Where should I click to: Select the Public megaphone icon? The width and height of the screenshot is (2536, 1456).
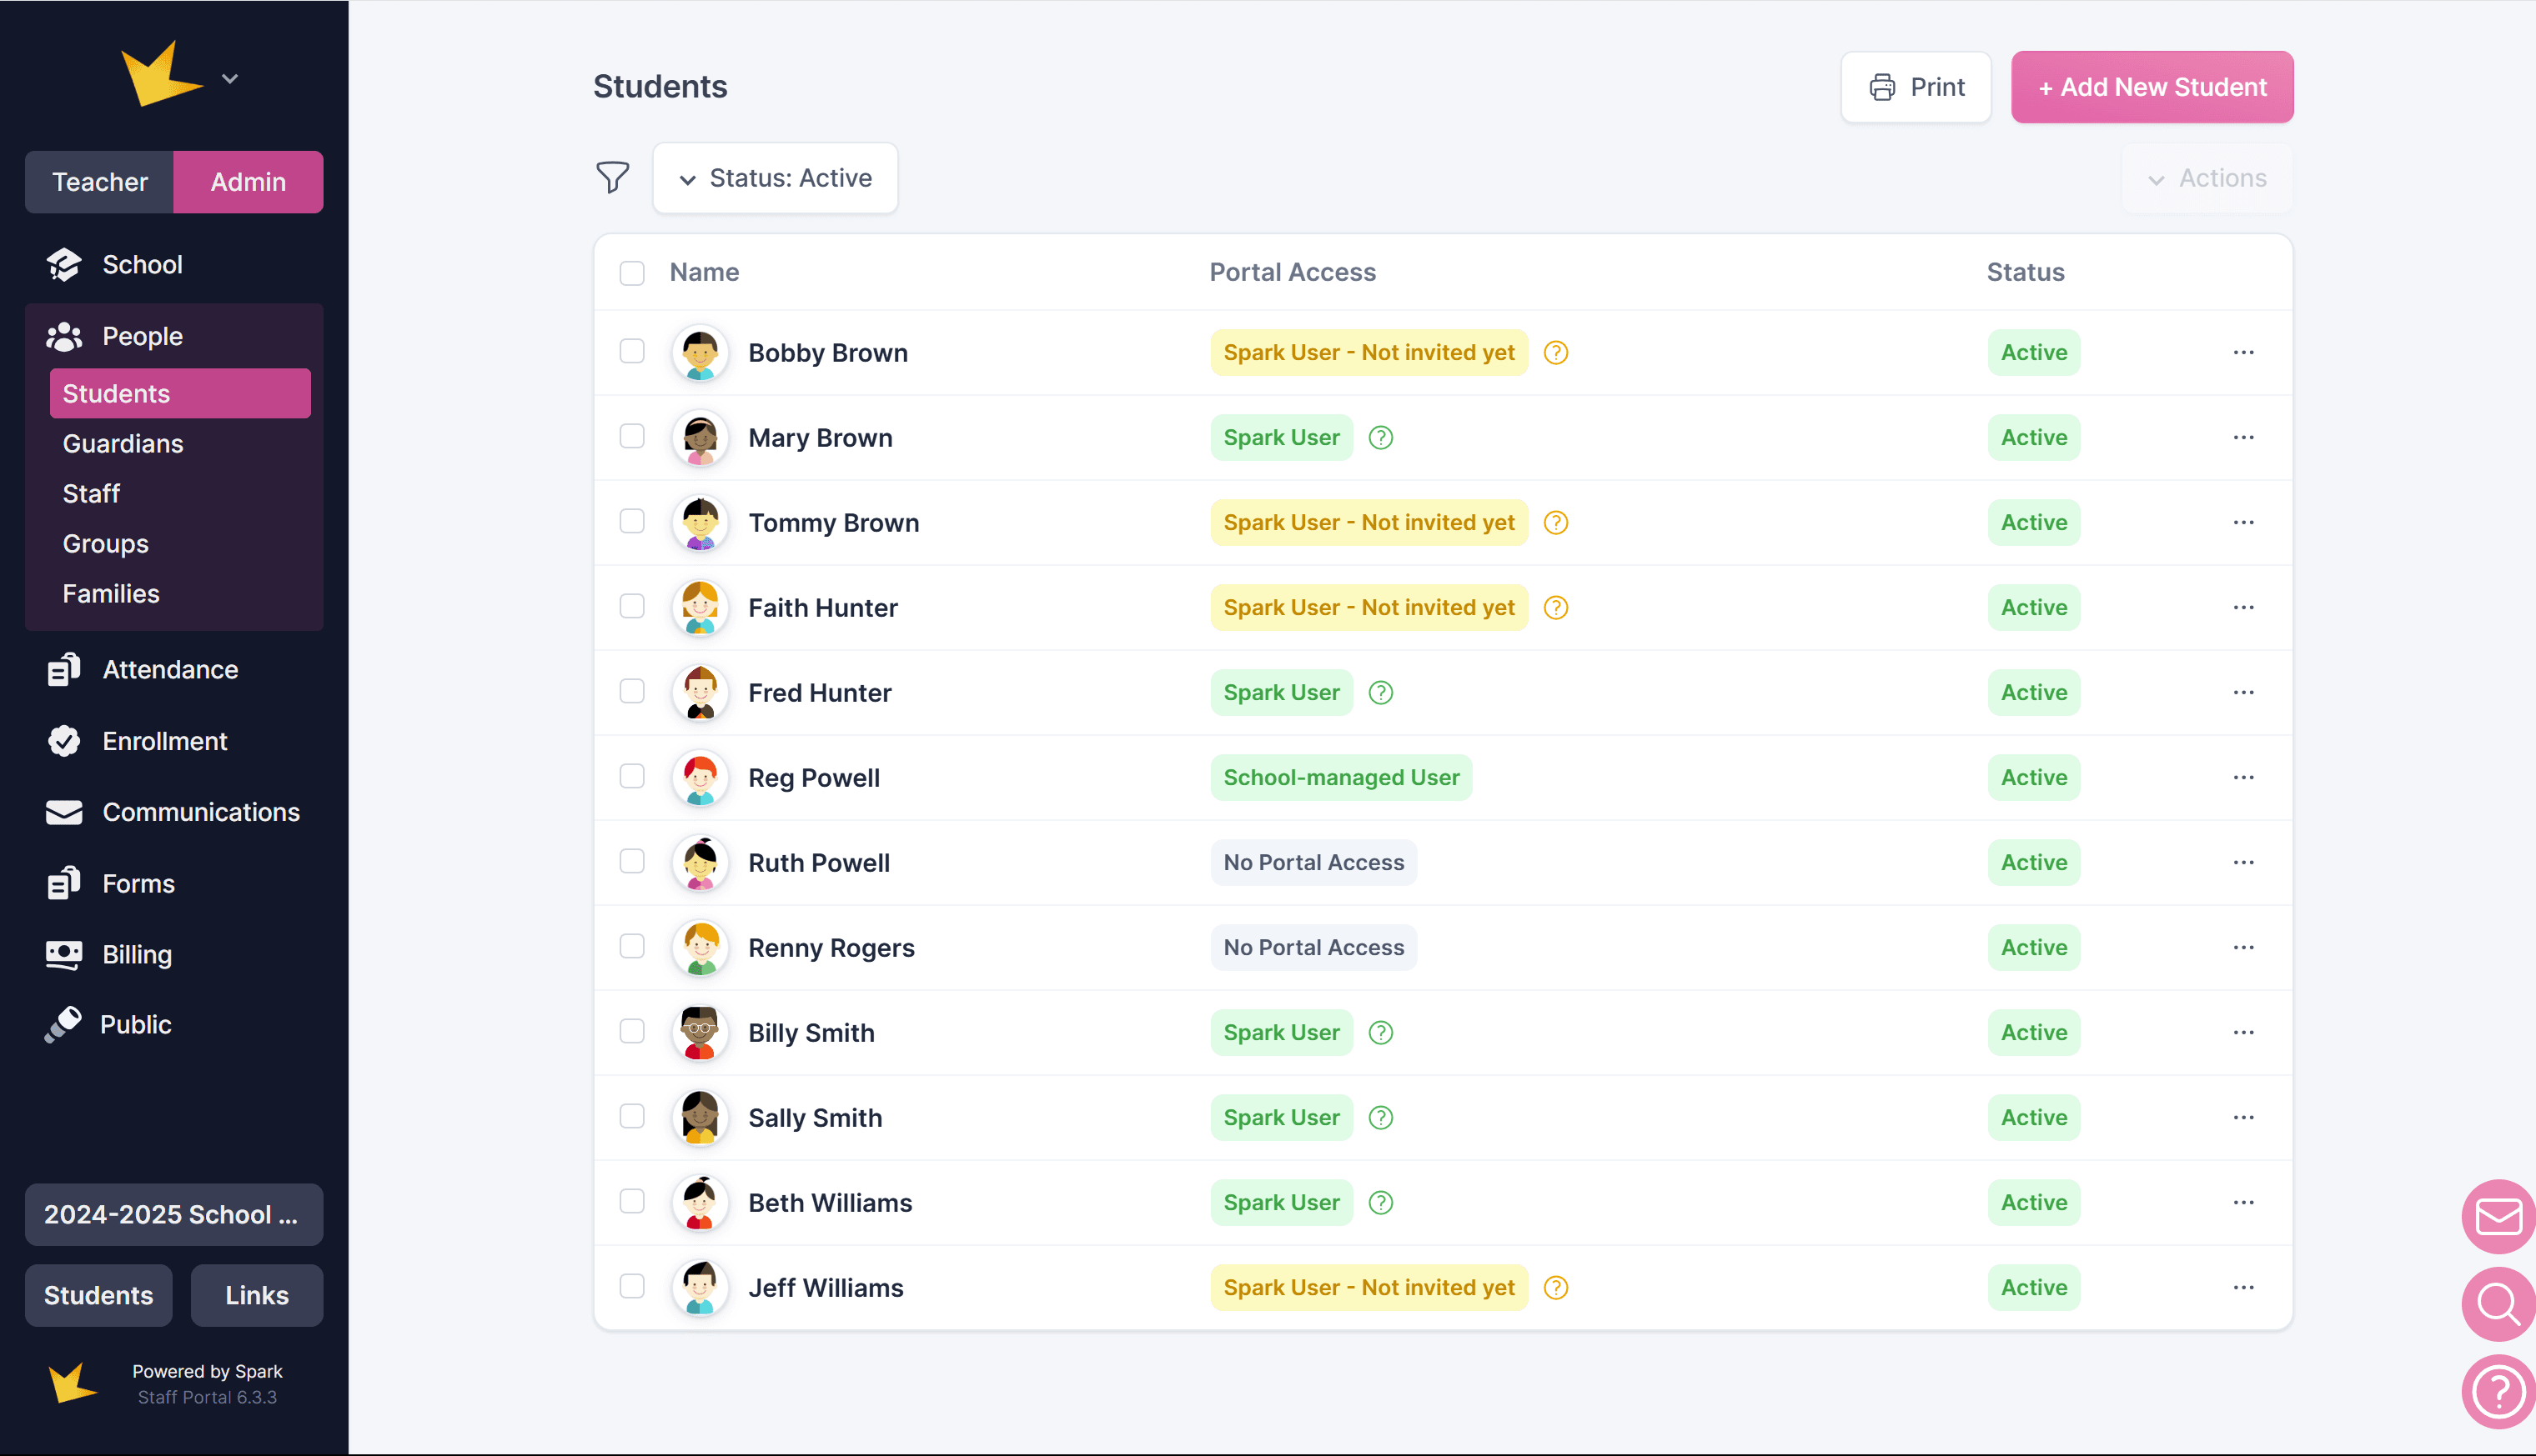click(63, 1024)
